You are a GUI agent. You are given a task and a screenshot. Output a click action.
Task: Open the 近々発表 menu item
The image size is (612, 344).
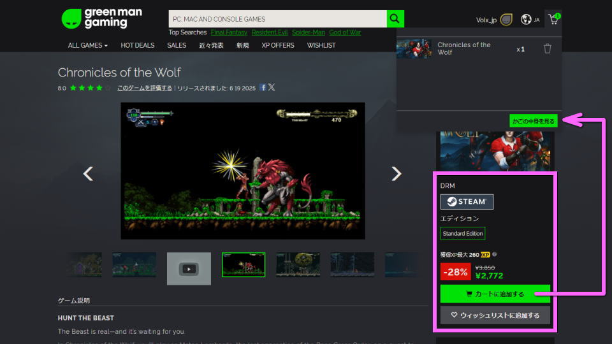coord(211,45)
